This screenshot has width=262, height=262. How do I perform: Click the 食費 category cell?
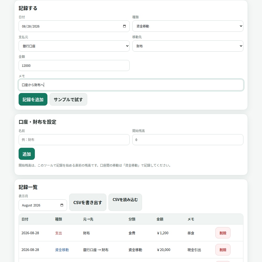pos(132,233)
